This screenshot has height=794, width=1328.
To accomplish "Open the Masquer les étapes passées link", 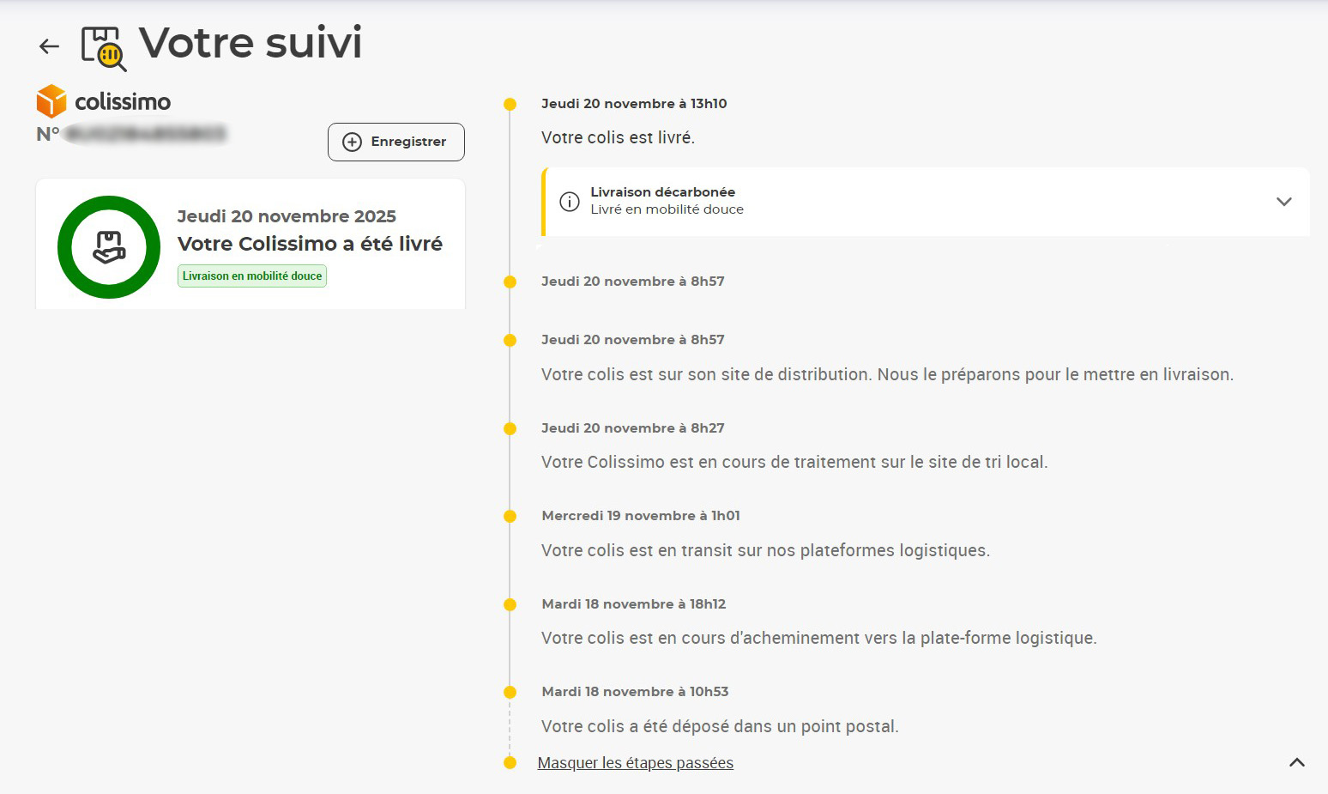I will pos(635,763).
